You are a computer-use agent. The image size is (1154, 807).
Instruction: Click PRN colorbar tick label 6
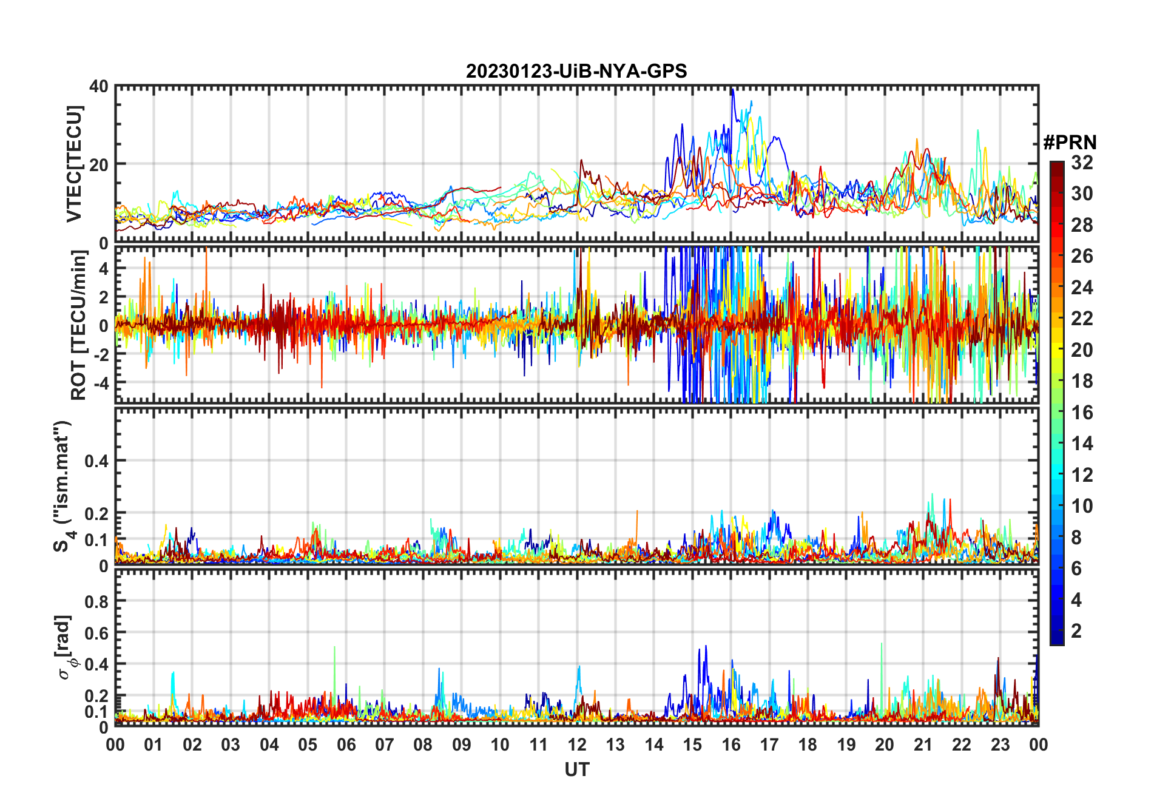coord(1076,569)
